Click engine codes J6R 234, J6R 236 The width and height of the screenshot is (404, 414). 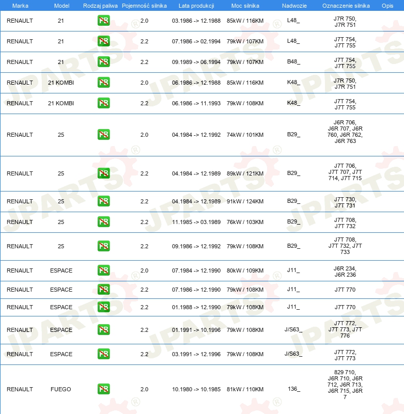(345, 272)
